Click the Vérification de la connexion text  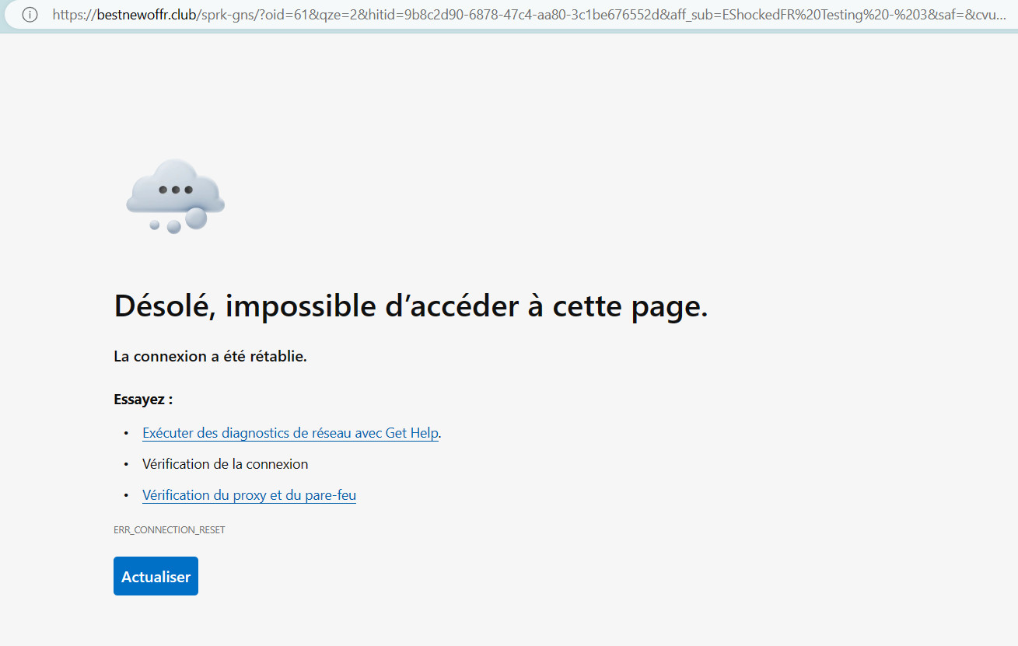pyautogui.click(x=225, y=464)
